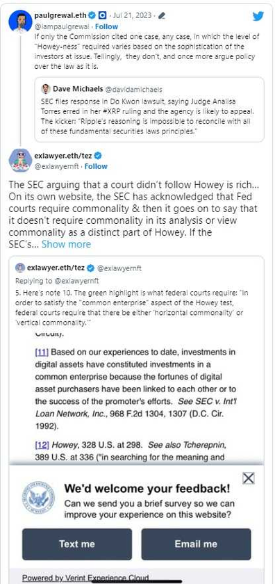Expand tweet with Show more
This screenshot has width=275, height=584.
(x=66, y=244)
